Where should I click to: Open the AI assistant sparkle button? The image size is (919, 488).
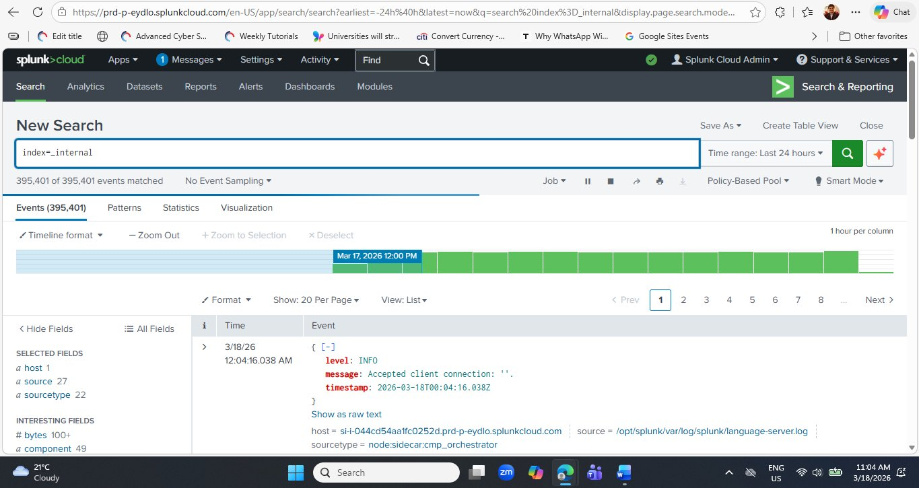[879, 153]
